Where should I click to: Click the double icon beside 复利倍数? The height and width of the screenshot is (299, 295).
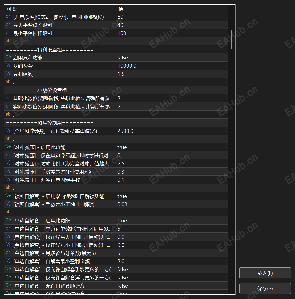click(x=8, y=74)
